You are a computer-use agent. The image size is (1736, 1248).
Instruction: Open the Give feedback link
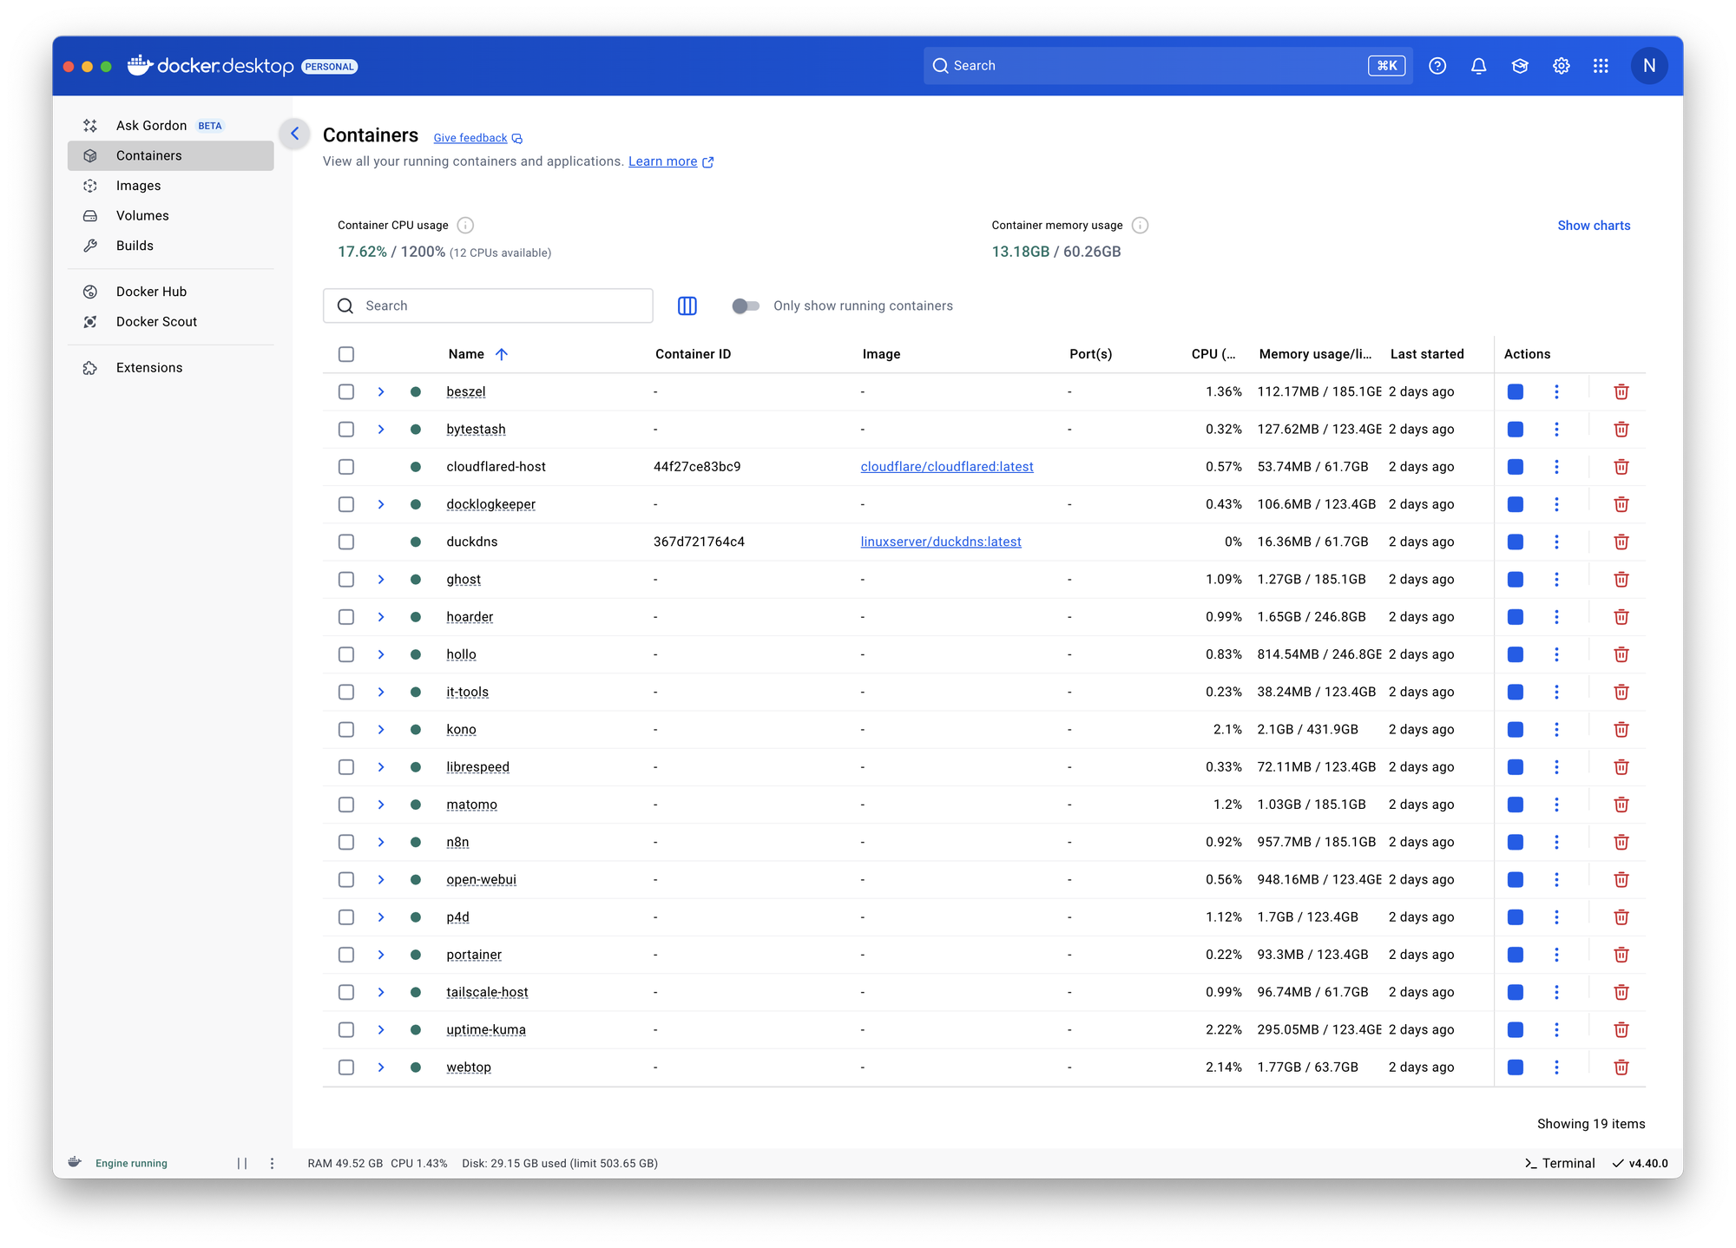pos(477,138)
